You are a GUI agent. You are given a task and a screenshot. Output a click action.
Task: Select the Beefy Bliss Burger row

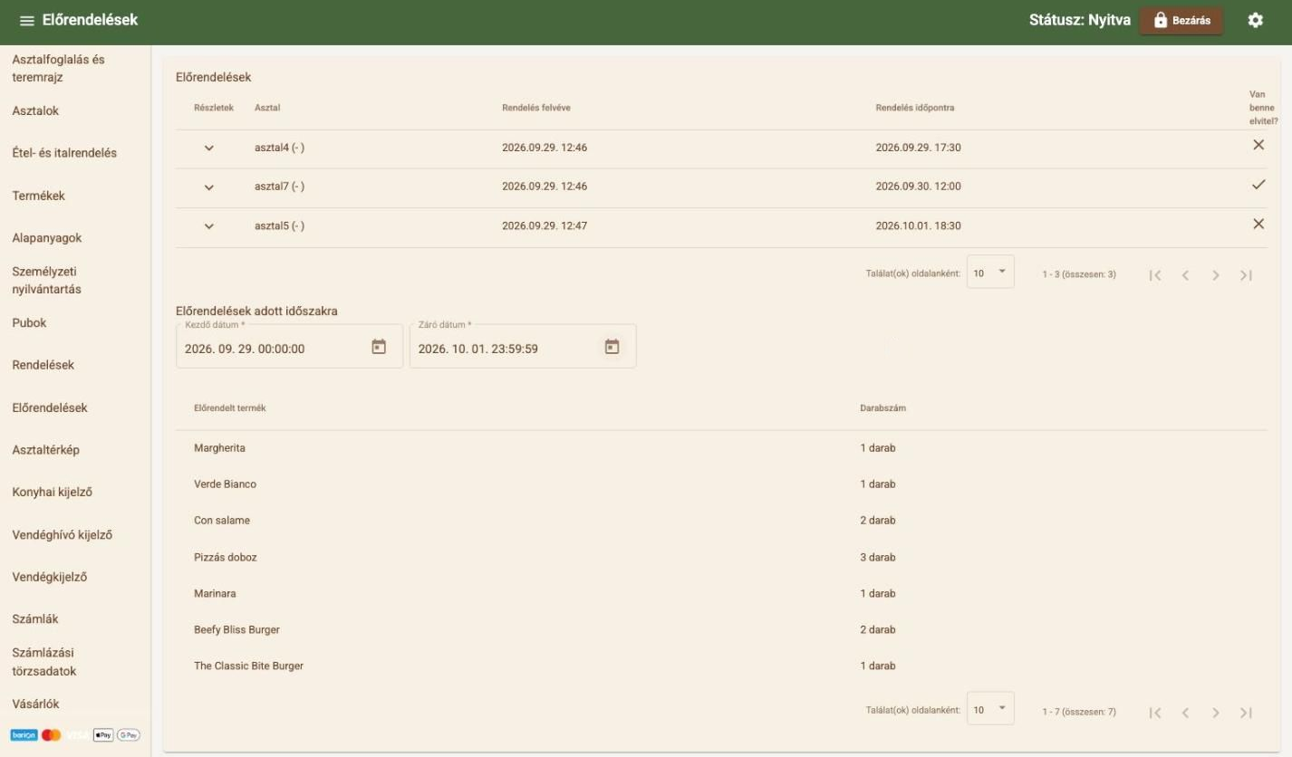721,629
